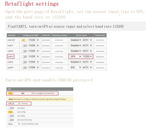Open the AUTO baud dropdown beside ESC
This screenshot has width=152, height=133.
tap(87, 68)
